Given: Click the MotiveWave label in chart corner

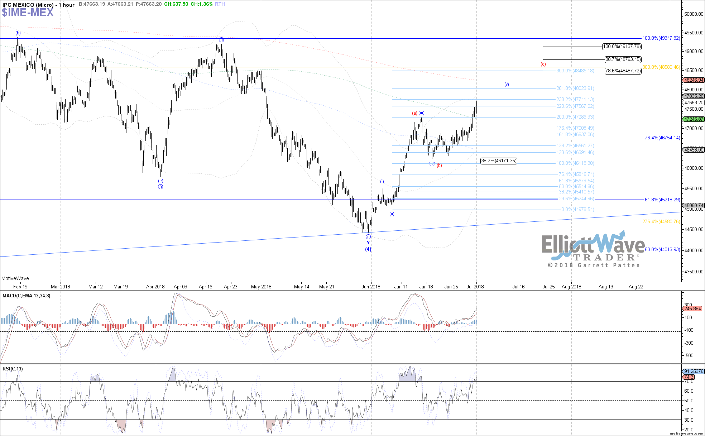Looking at the screenshot, I should click(x=15, y=278).
